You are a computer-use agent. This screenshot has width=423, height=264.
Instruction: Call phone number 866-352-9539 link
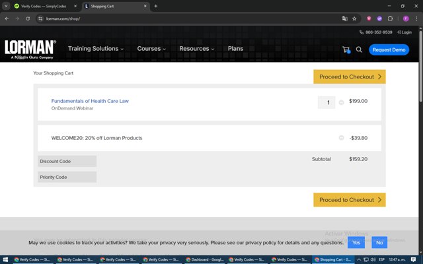tap(376, 32)
